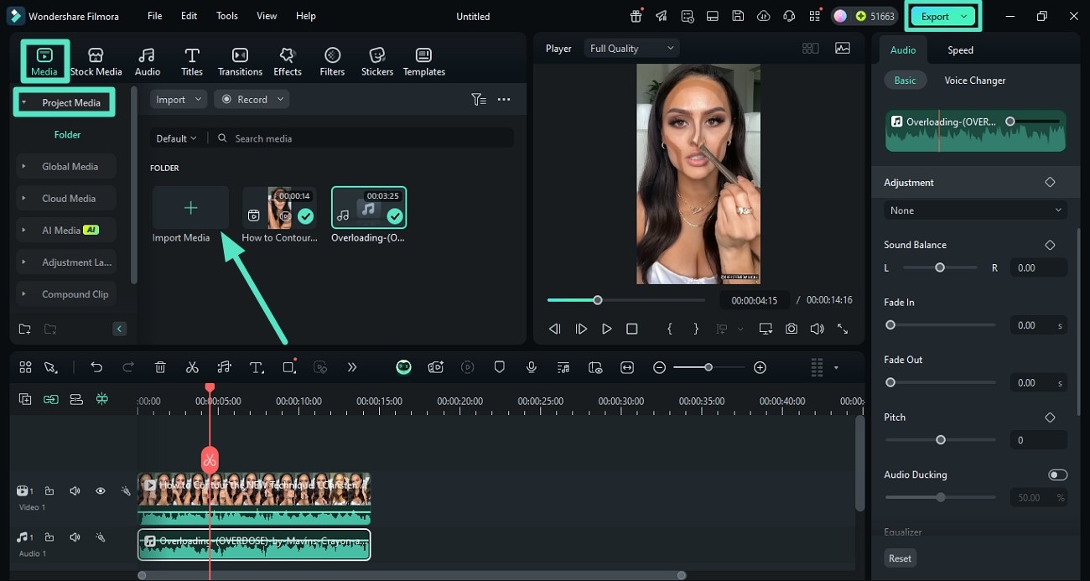Open the Tools menu

click(x=226, y=16)
